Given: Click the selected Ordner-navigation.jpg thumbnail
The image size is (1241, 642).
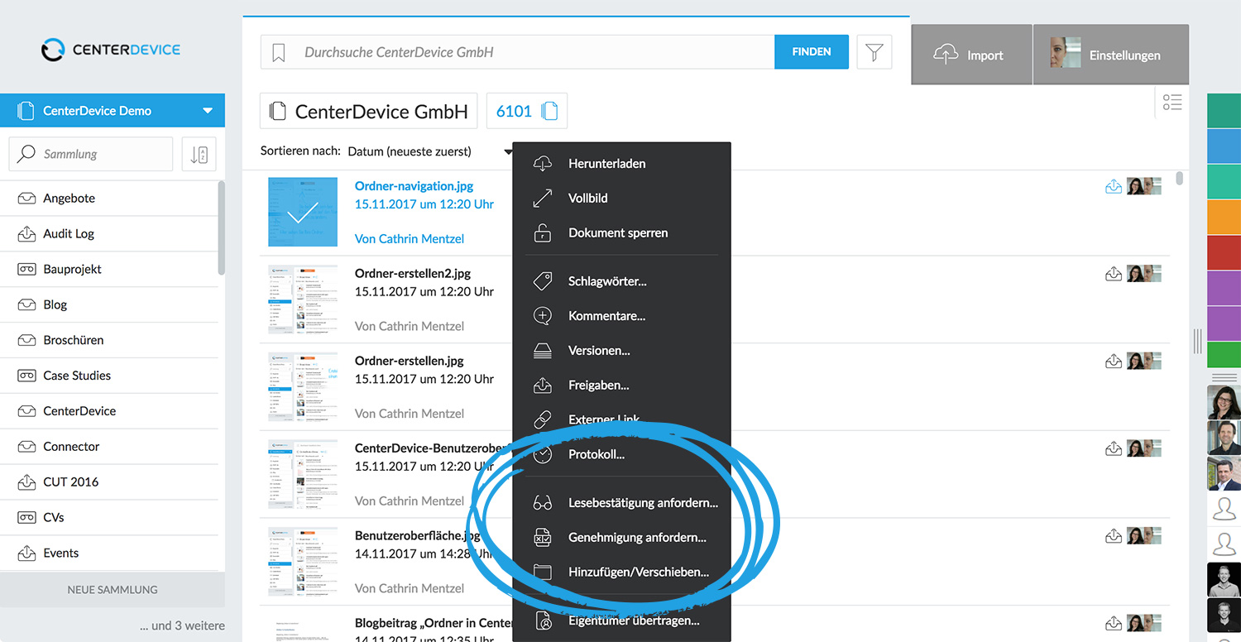Looking at the screenshot, I should pyautogui.click(x=303, y=212).
